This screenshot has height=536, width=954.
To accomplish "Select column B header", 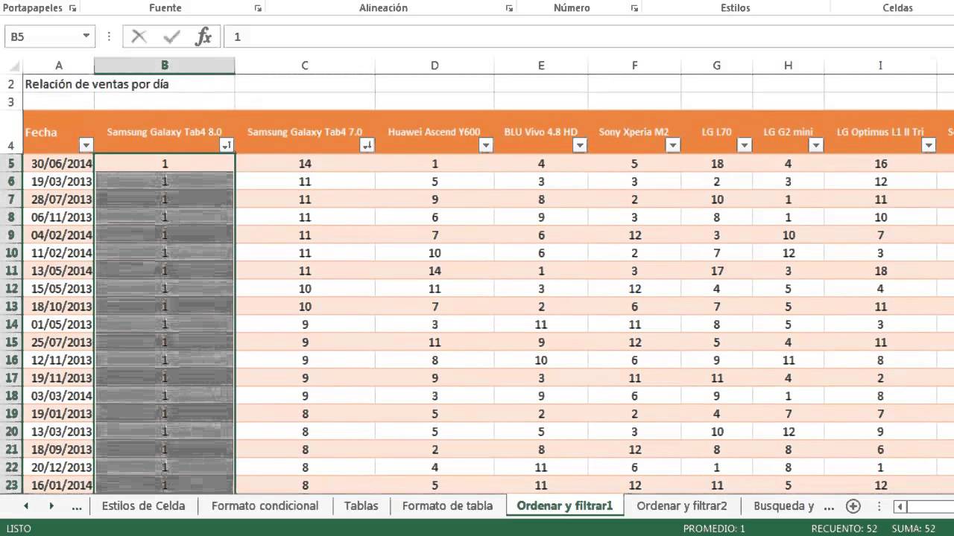I will click(x=165, y=66).
